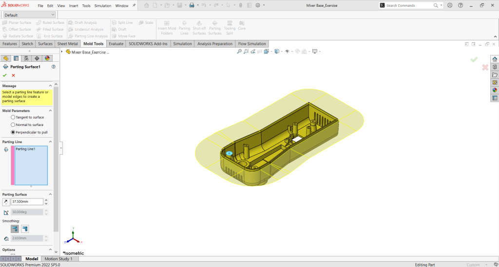499x267 pixels.
Task: Click the Zoom to Fit view icon
Action: [x=239, y=52]
